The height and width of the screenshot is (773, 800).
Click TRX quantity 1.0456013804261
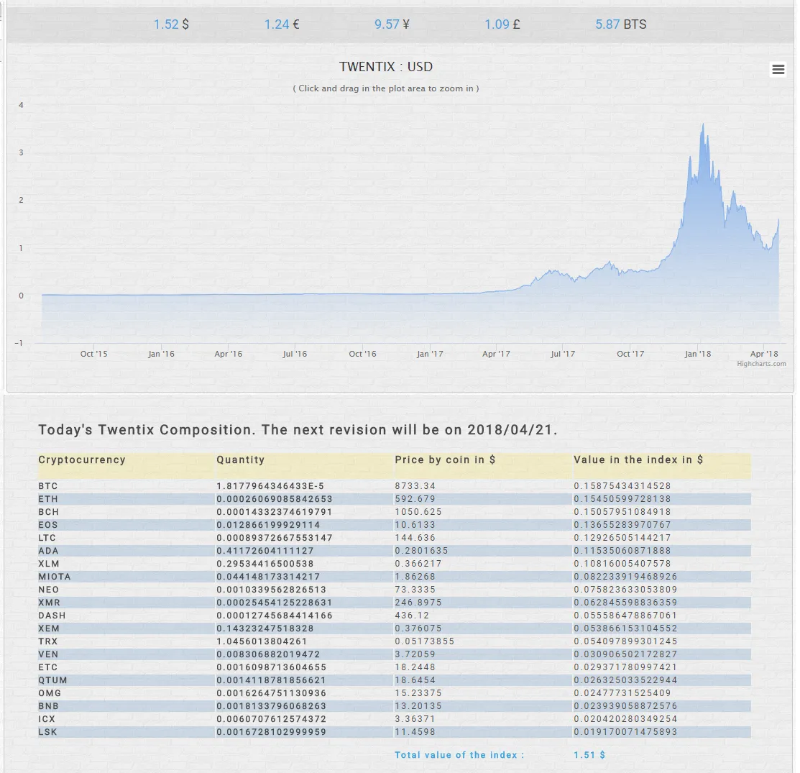pyautogui.click(x=262, y=641)
